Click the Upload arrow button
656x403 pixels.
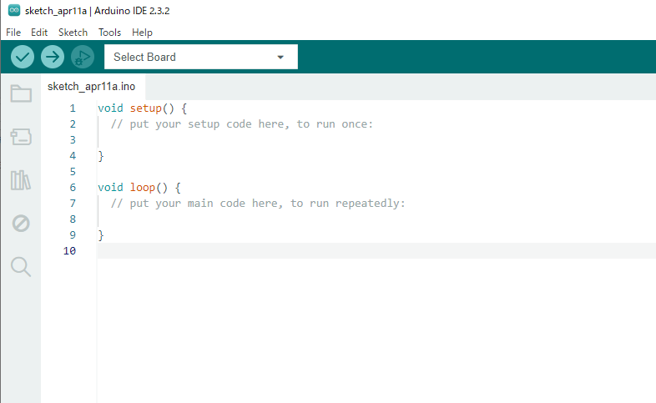coord(53,57)
